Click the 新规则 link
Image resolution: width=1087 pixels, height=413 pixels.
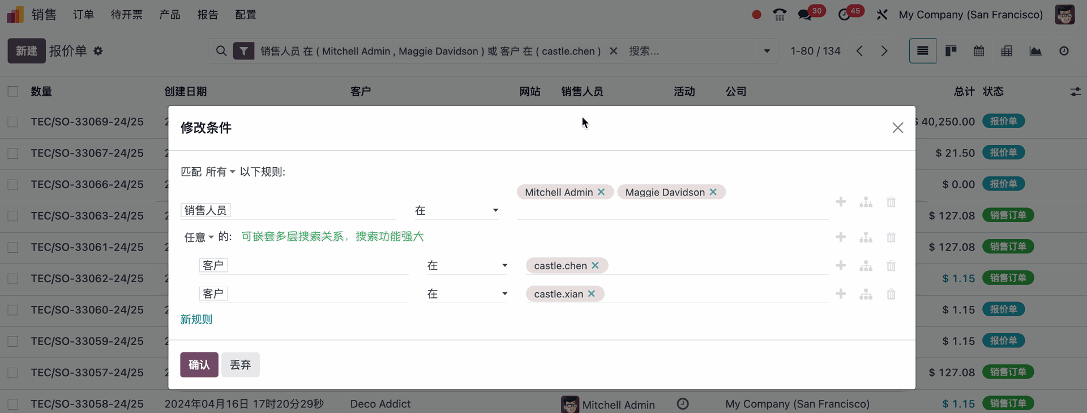point(196,319)
